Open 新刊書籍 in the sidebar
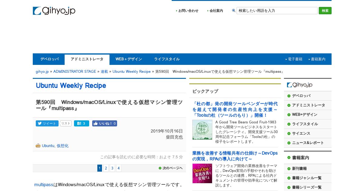Image resolution: width=364 pixels, height=191 pixels. tap(308, 169)
